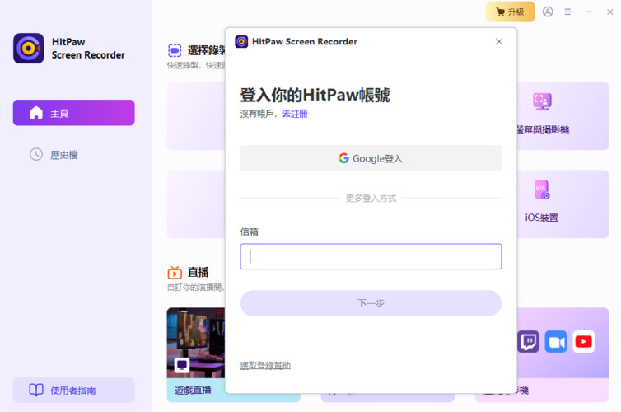
Task: Click the clock icon beside 歷史檔
Action: coord(36,154)
